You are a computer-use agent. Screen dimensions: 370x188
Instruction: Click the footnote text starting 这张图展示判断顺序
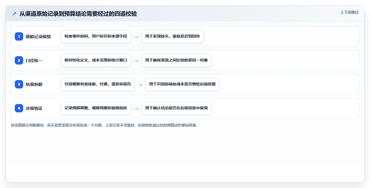[104, 125]
